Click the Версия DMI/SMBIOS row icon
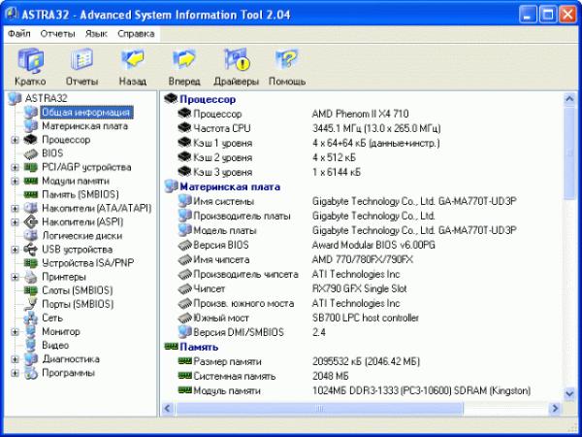 pyautogui.click(x=184, y=331)
